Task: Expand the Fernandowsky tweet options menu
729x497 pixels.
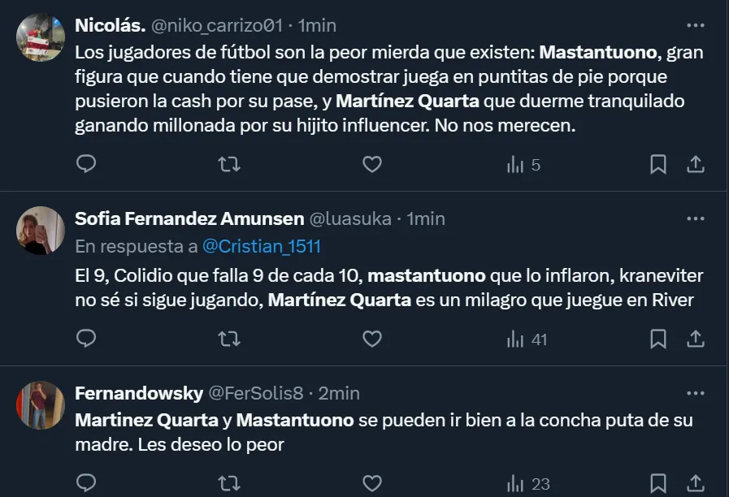Action: coord(696,393)
